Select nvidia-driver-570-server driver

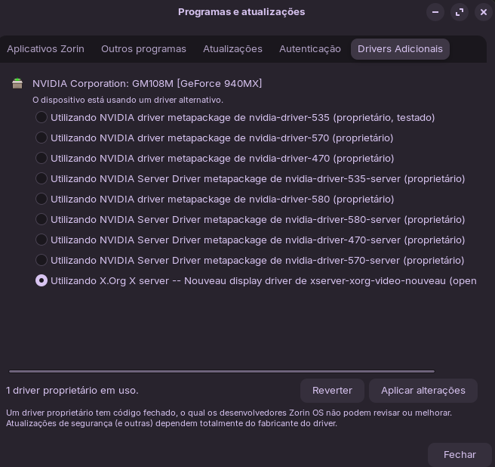pos(42,260)
